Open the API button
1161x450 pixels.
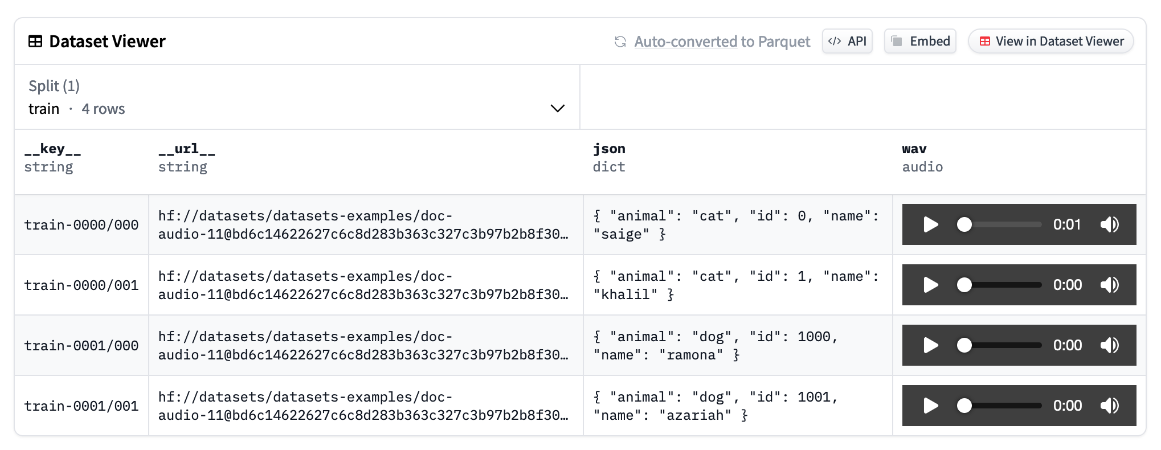pyautogui.click(x=847, y=42)
